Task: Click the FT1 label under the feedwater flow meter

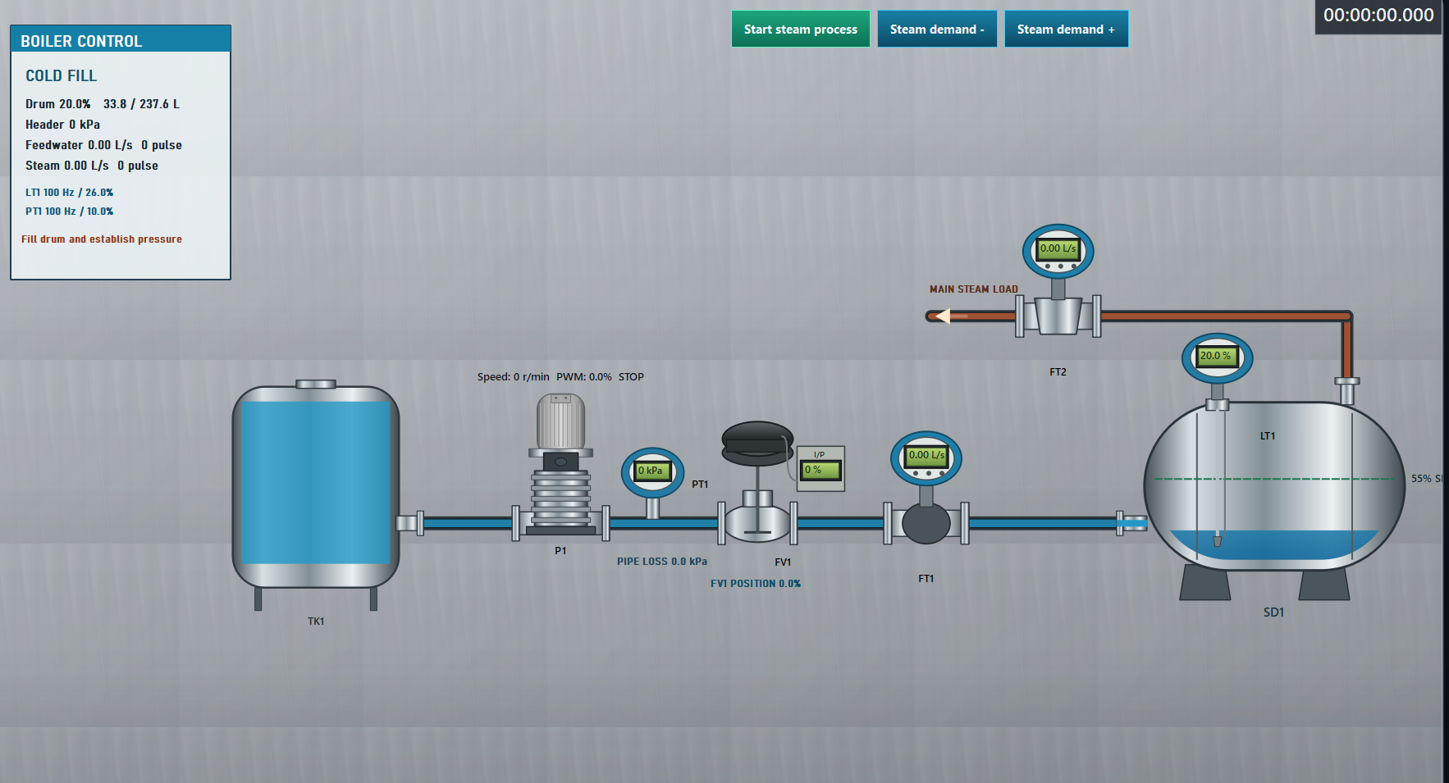Action: coord(926,579)
